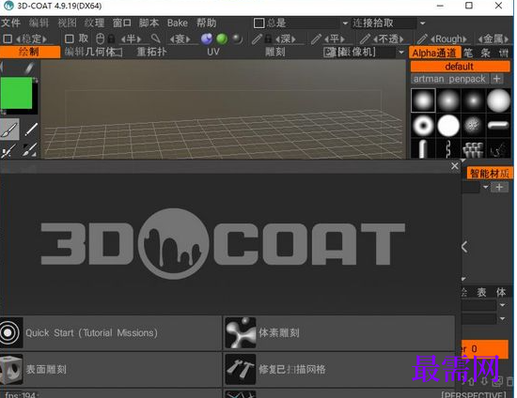Toggle the 稳定 checkbox
517x398 pixels.
pos(8,38)
